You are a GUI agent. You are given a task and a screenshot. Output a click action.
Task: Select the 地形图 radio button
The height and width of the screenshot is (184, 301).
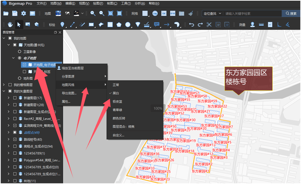coord(19,78)
